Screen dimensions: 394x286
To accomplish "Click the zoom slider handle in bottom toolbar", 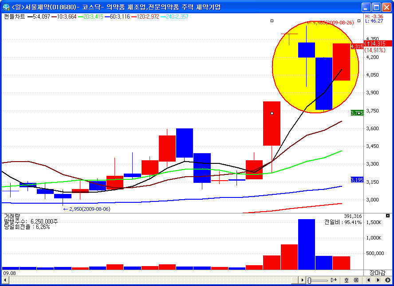I will pos(310,280).
